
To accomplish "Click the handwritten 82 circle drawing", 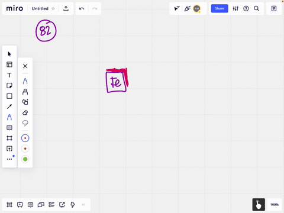I will click(46, 31).
